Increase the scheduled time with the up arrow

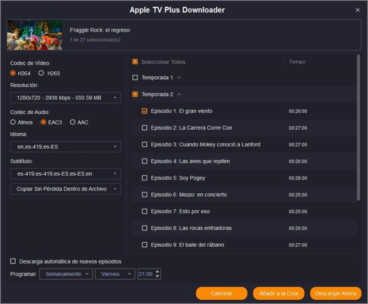click(x=157, y=271)
